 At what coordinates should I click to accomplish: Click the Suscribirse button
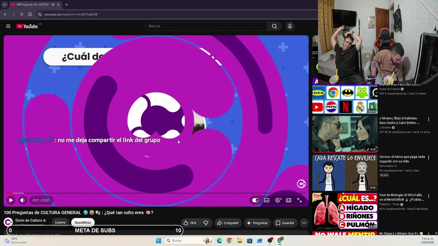(83, 222)
